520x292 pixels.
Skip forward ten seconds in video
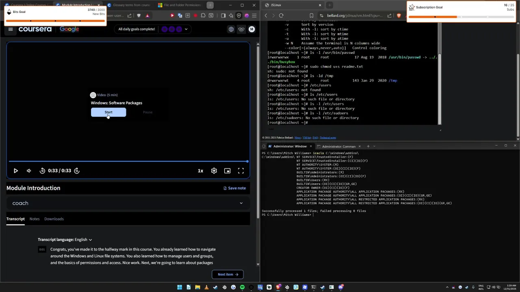(77, 171)
